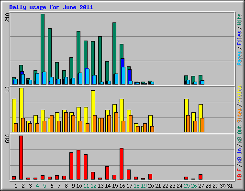Click day label 1 on the x-axis
This screenshot has height=191, width=245.
(16, 186)
